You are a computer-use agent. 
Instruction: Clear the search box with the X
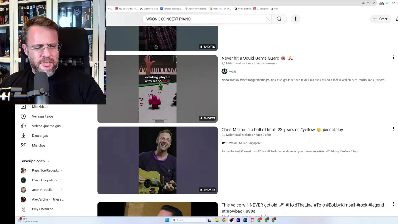[x=267, y=19]
